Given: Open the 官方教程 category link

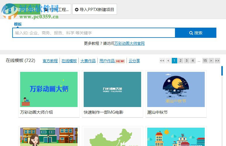Looking at the screenshot, I should (x=50, y=61).
